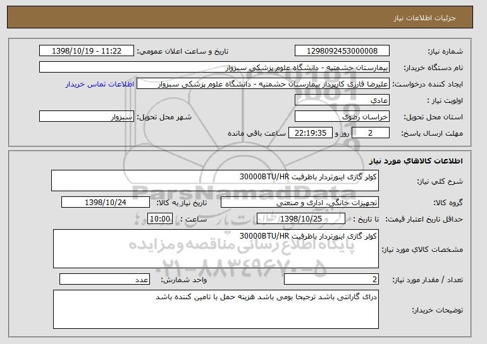Viewport: 487px width, 344px height.
Task: Click the delivery province field خراسان رضوی
Action: 342,117
